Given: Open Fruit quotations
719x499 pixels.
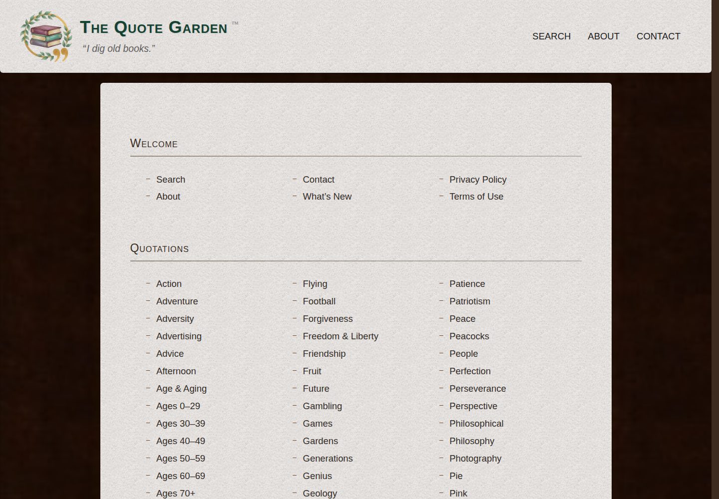Looking at the screenshot, I should pyautogui.click(x=312, y=371).
